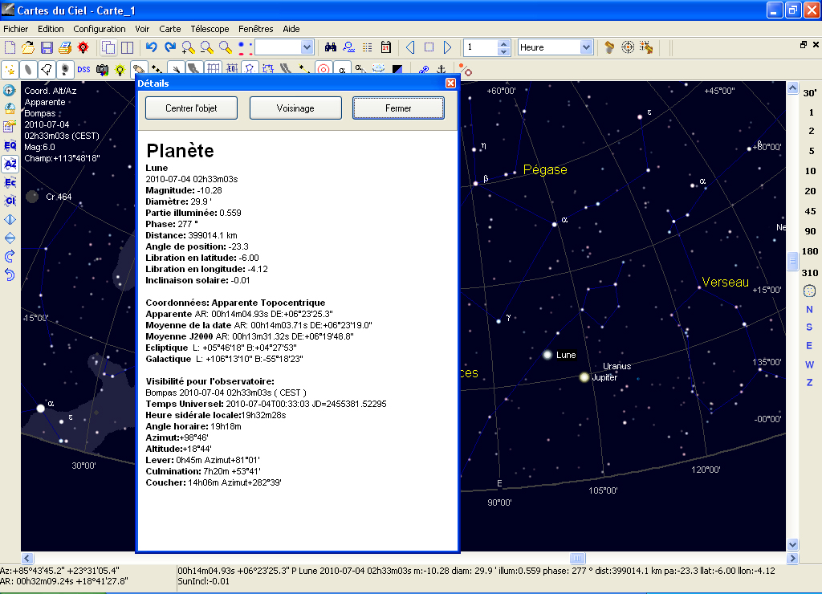Select Alt/Az AZ coordinate mode
The image size is (822, 594).
click(10, 164)
